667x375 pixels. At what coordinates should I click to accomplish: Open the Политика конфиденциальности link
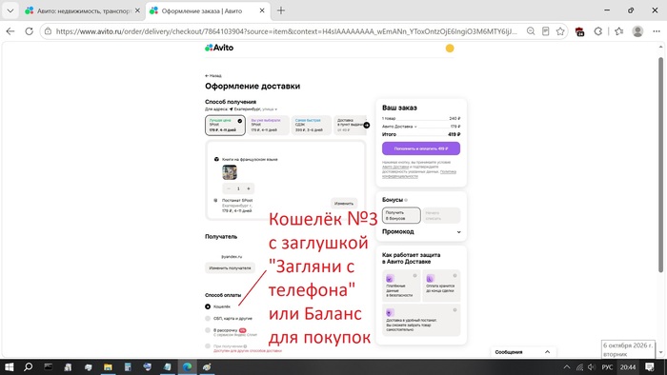pyautogui.click(x=419, y=173)
